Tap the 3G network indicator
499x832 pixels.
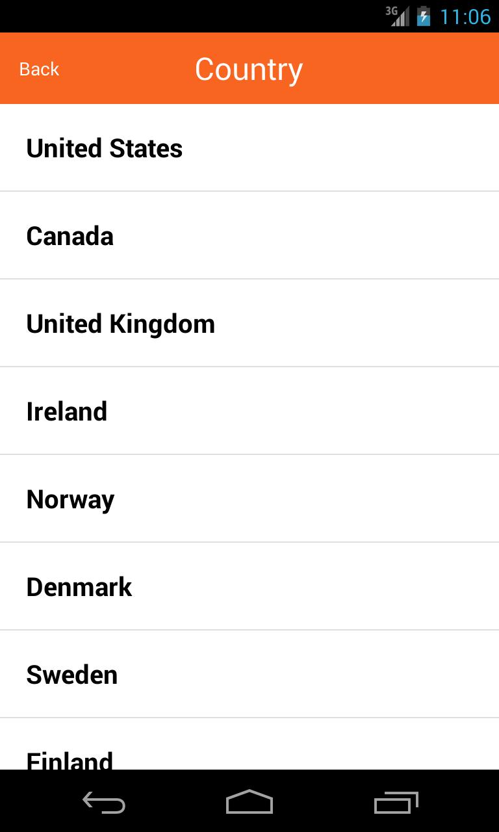tap(391, 10)
